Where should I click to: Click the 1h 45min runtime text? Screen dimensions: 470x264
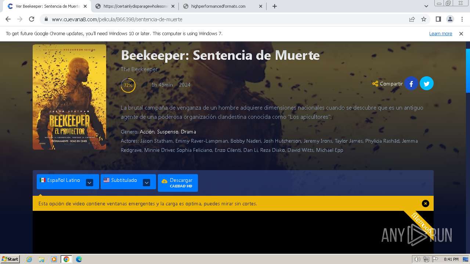click(162, 85)
